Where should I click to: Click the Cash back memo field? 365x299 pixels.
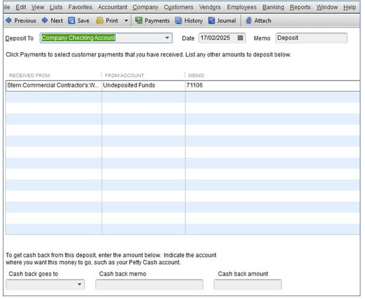pyautogui.click(x=149, y=285)
